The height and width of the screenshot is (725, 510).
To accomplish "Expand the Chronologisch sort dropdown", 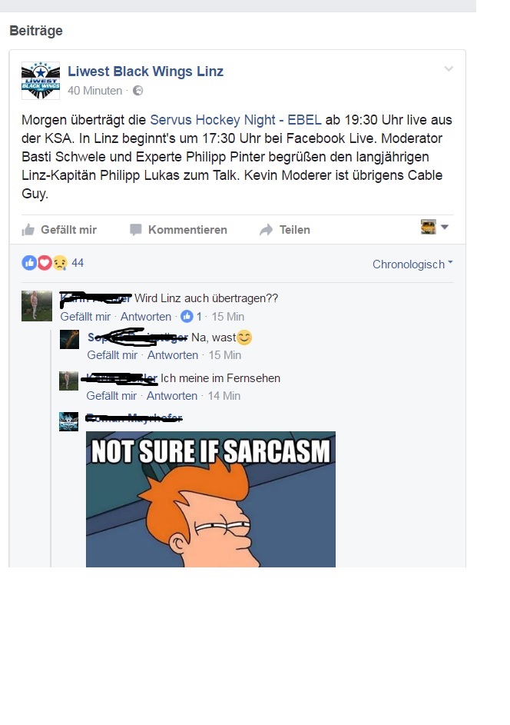I will 412,264.
